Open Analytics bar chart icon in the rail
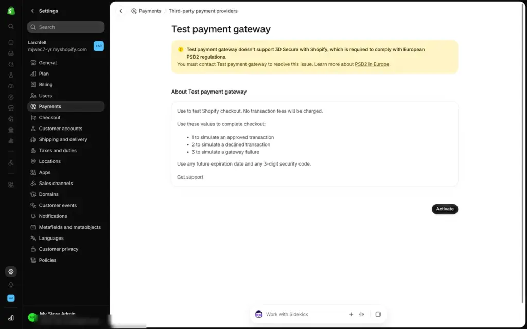 pyautogui.click(x=11, y=141)
